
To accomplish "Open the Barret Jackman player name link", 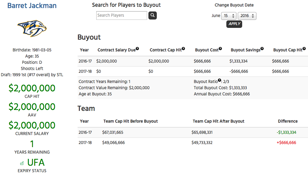I will 32,6.
